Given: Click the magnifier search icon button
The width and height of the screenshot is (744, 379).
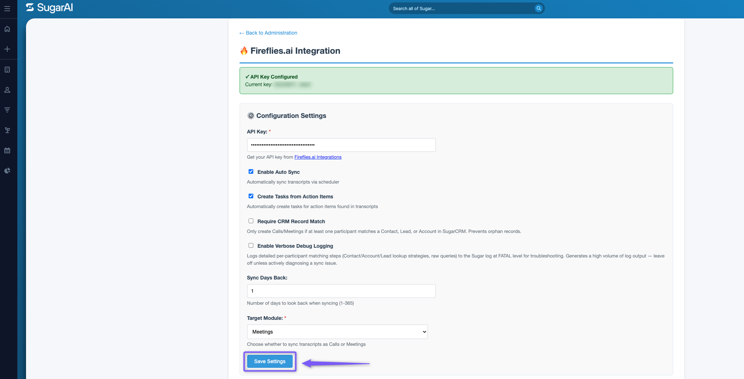Looking at the screenshot, I should [538, 8].
